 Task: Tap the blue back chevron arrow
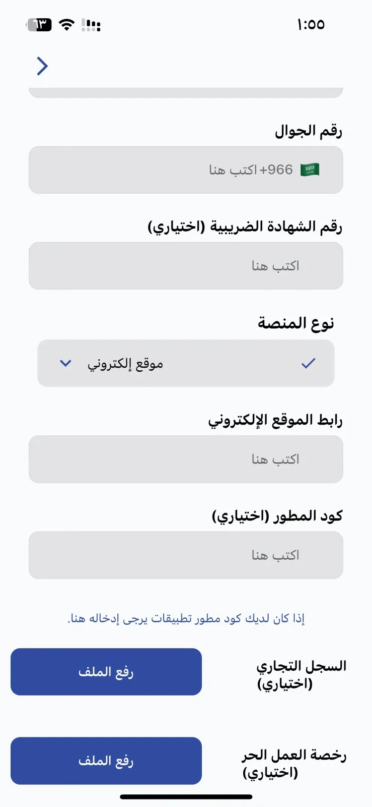(x=42, y=66)
